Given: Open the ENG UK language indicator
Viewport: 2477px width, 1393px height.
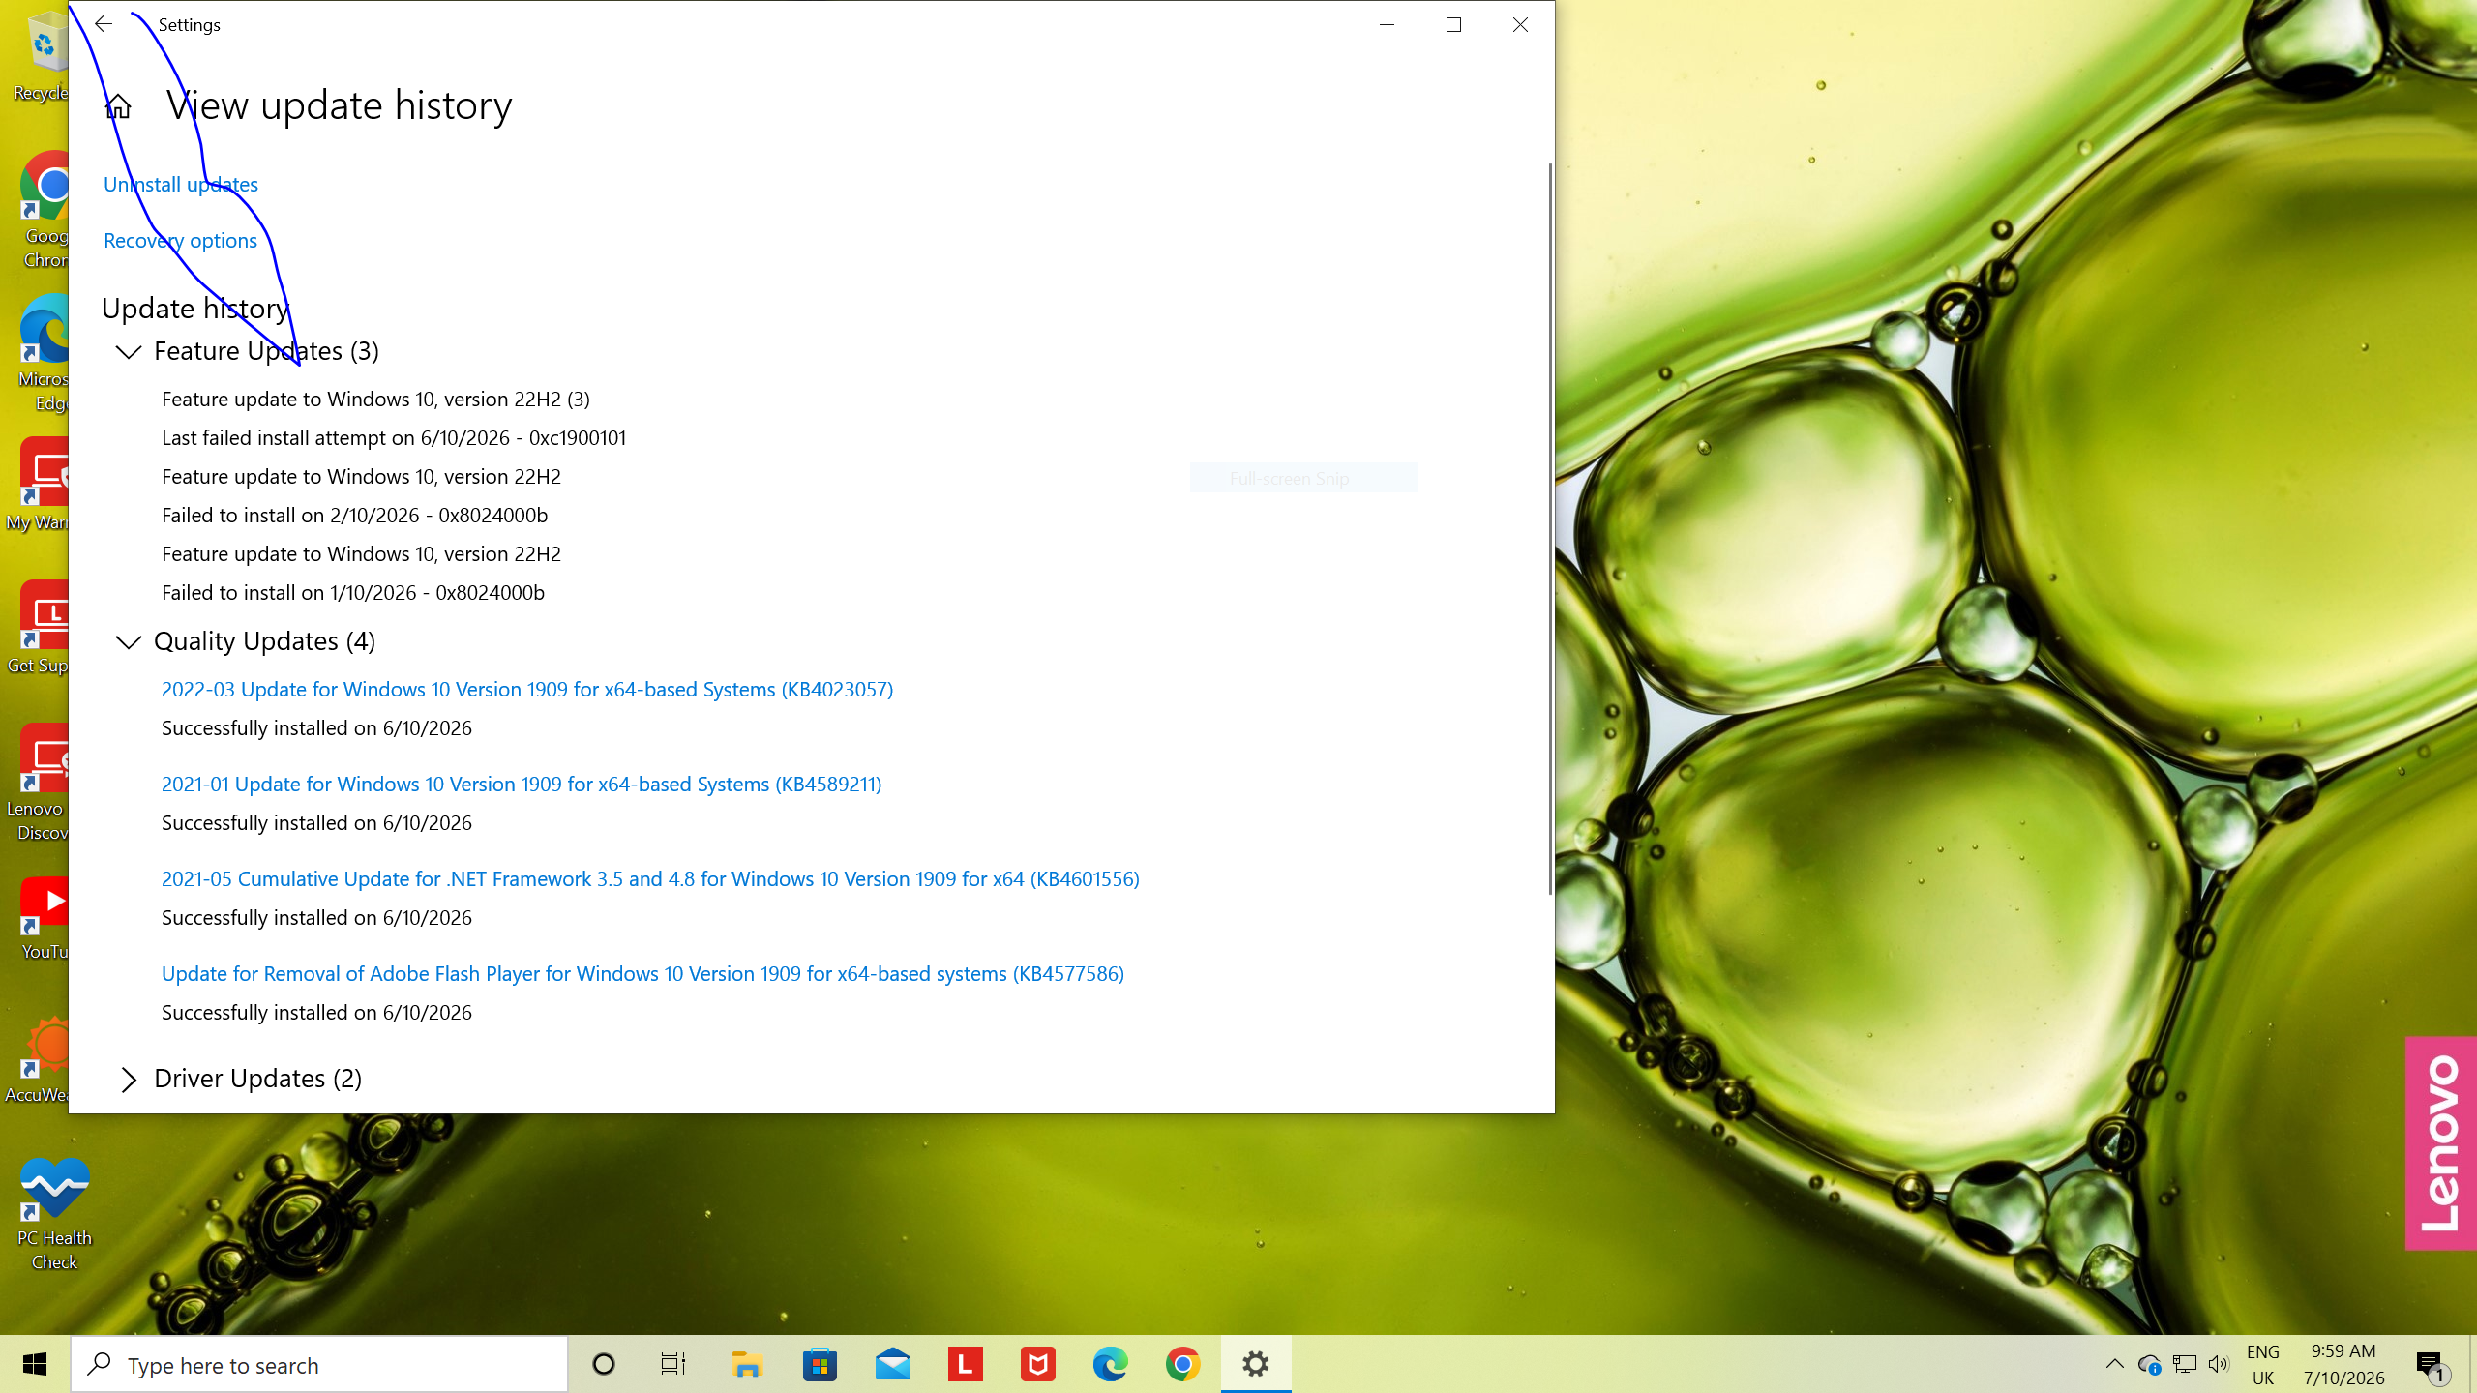Looking at the screenshot, I should [2263, 1365].
